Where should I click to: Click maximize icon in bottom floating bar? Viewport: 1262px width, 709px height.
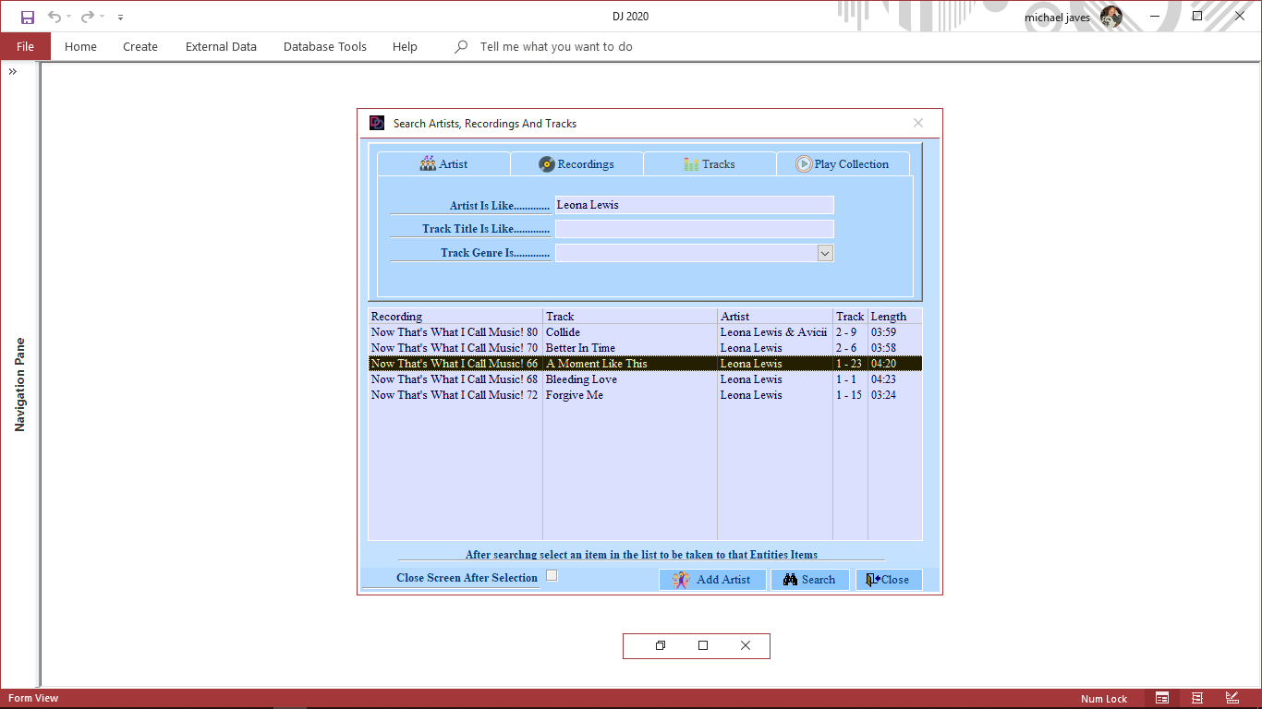(x=703, y=645)
